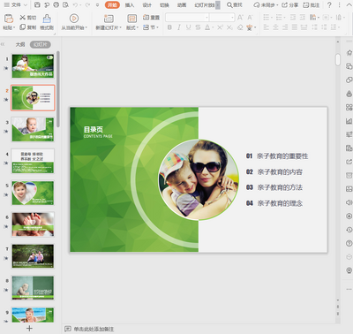Switch to the 插入 tab
The width and height of the screenshot is (353, 334).
[x=130, y=5]
